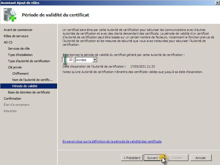Cancel the wizard with Annuler
Image resolution: width=220 pixels, height=165 pixels.
[x=201, y=158]
